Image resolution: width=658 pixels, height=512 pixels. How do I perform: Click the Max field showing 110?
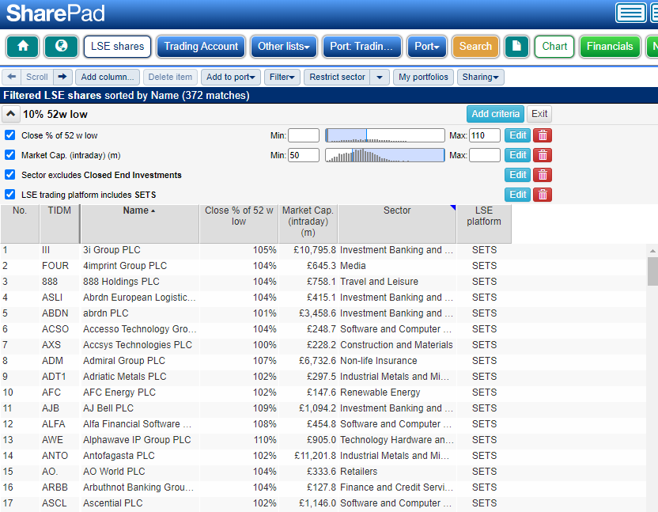[485, 135]
